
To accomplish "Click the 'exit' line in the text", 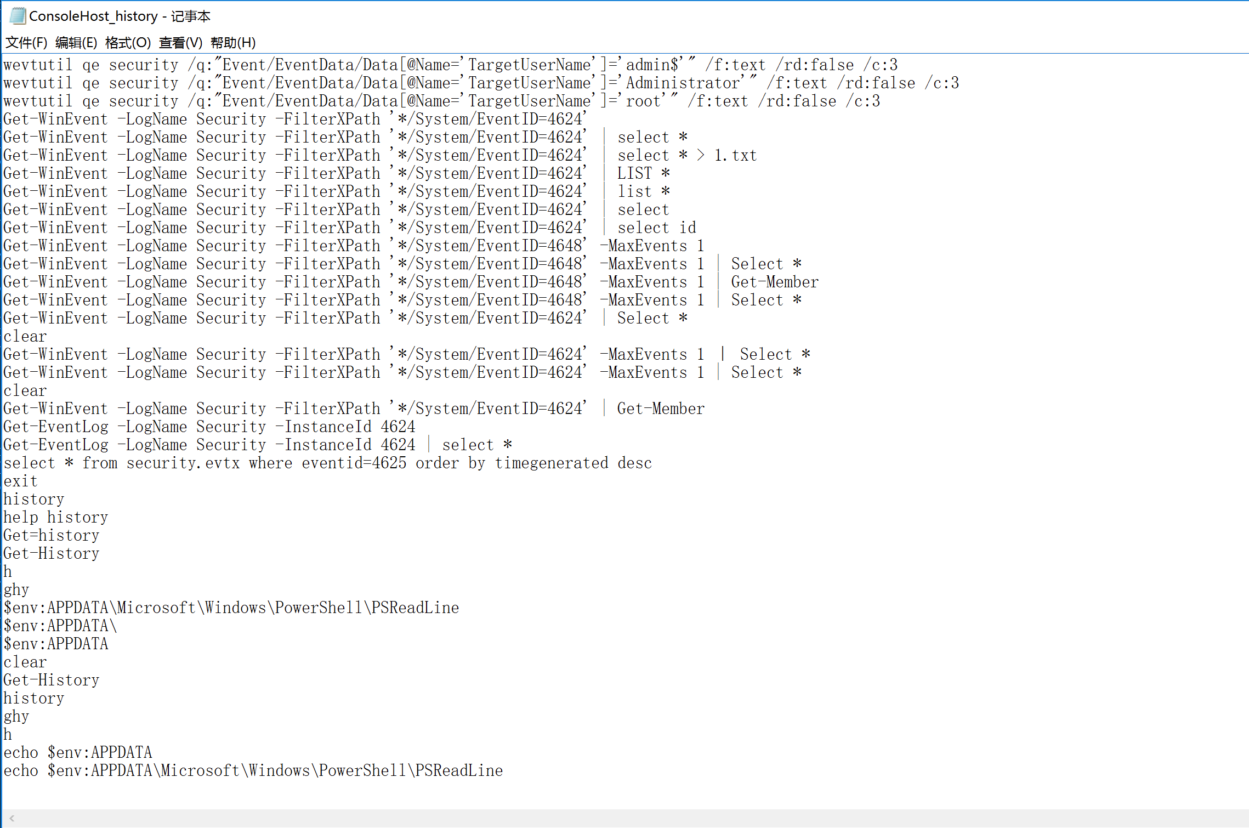I will (20, 481).
